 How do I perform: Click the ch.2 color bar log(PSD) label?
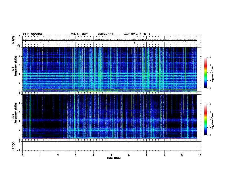213,121
